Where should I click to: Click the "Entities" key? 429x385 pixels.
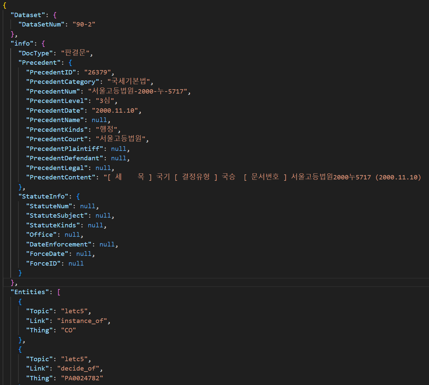coord(30,292)
